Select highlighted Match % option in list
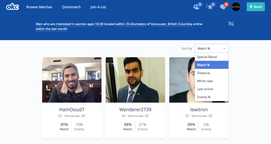Image resolution: width=271 pixels, height=144 pixels. [211, 65]
